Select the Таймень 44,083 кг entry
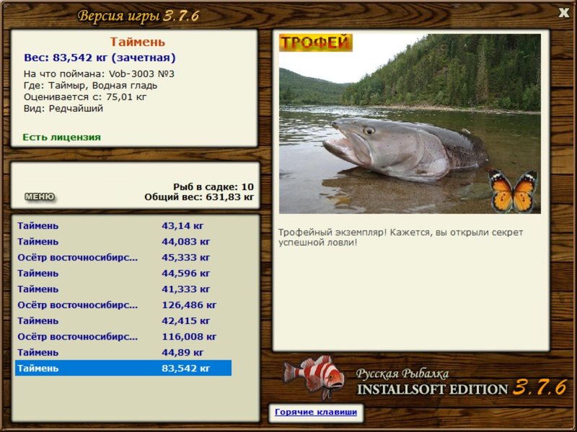This screenshot has width=577, height=432. coord(123,241)
